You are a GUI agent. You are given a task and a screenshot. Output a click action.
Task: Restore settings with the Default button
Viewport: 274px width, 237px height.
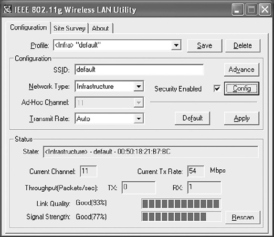(x=192, y=118)
